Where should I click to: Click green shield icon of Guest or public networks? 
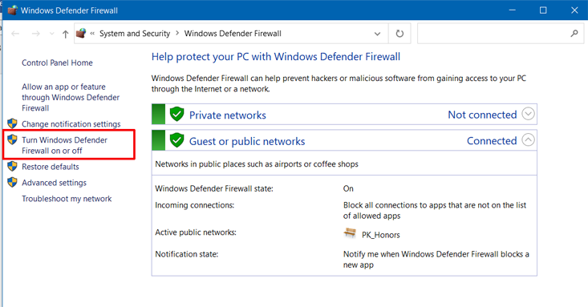176,140
